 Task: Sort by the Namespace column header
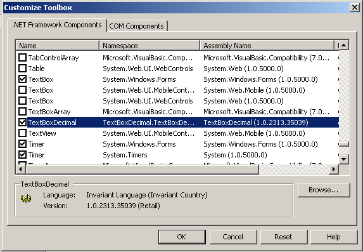150,46
